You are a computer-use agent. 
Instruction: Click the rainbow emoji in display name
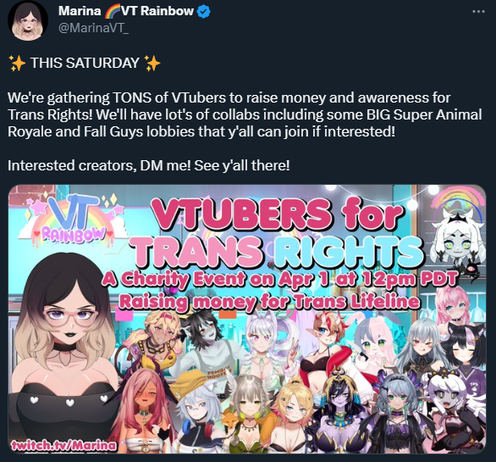[x=111, y=11]
